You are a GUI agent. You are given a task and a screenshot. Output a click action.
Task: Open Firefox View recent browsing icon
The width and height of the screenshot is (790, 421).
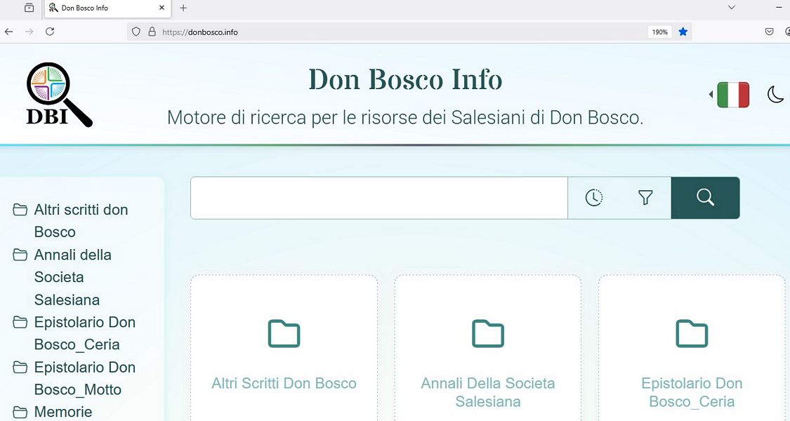click(29, 8)
